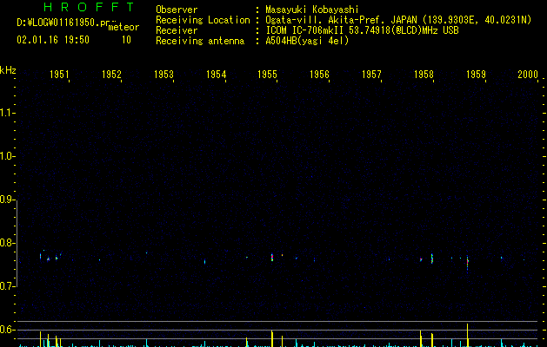Screen dimensions: 547x347
Task: Click the kHz axis unit label
Action: click(x=8, y=70)
